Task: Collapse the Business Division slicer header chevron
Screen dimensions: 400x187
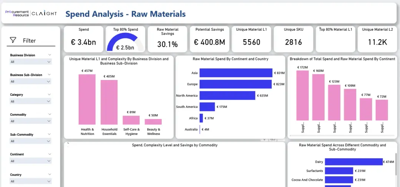Action: click(x=50, y=55)
